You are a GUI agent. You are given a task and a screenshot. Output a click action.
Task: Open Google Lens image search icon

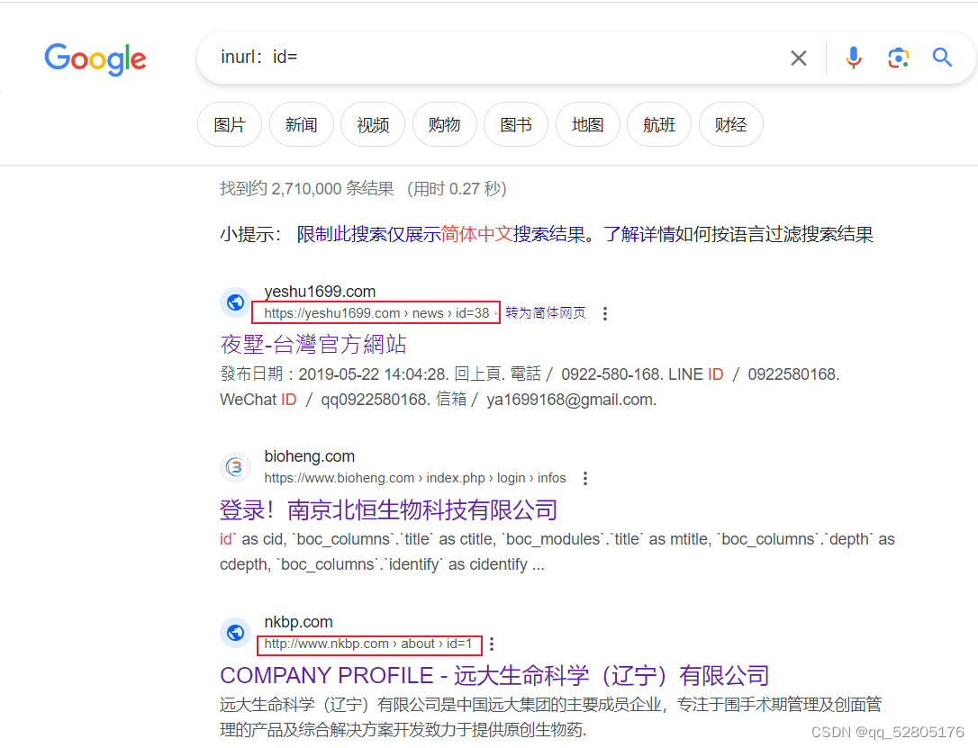[898, 58]
